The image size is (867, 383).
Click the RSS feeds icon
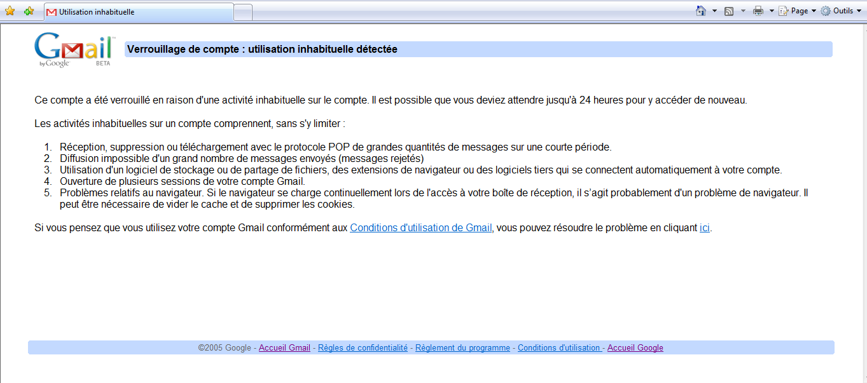pos(729,11)
